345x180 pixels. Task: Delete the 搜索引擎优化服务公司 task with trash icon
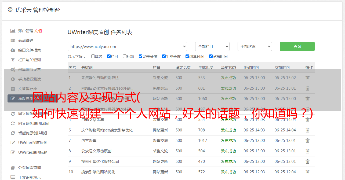click(307, 161)
